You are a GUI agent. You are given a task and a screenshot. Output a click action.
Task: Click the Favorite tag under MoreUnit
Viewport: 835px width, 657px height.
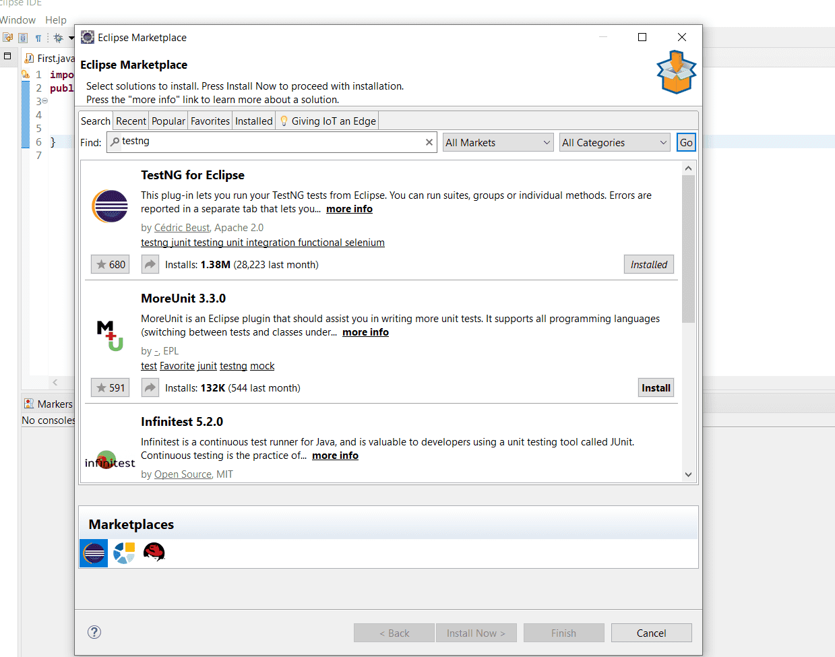tap(177, 366)
